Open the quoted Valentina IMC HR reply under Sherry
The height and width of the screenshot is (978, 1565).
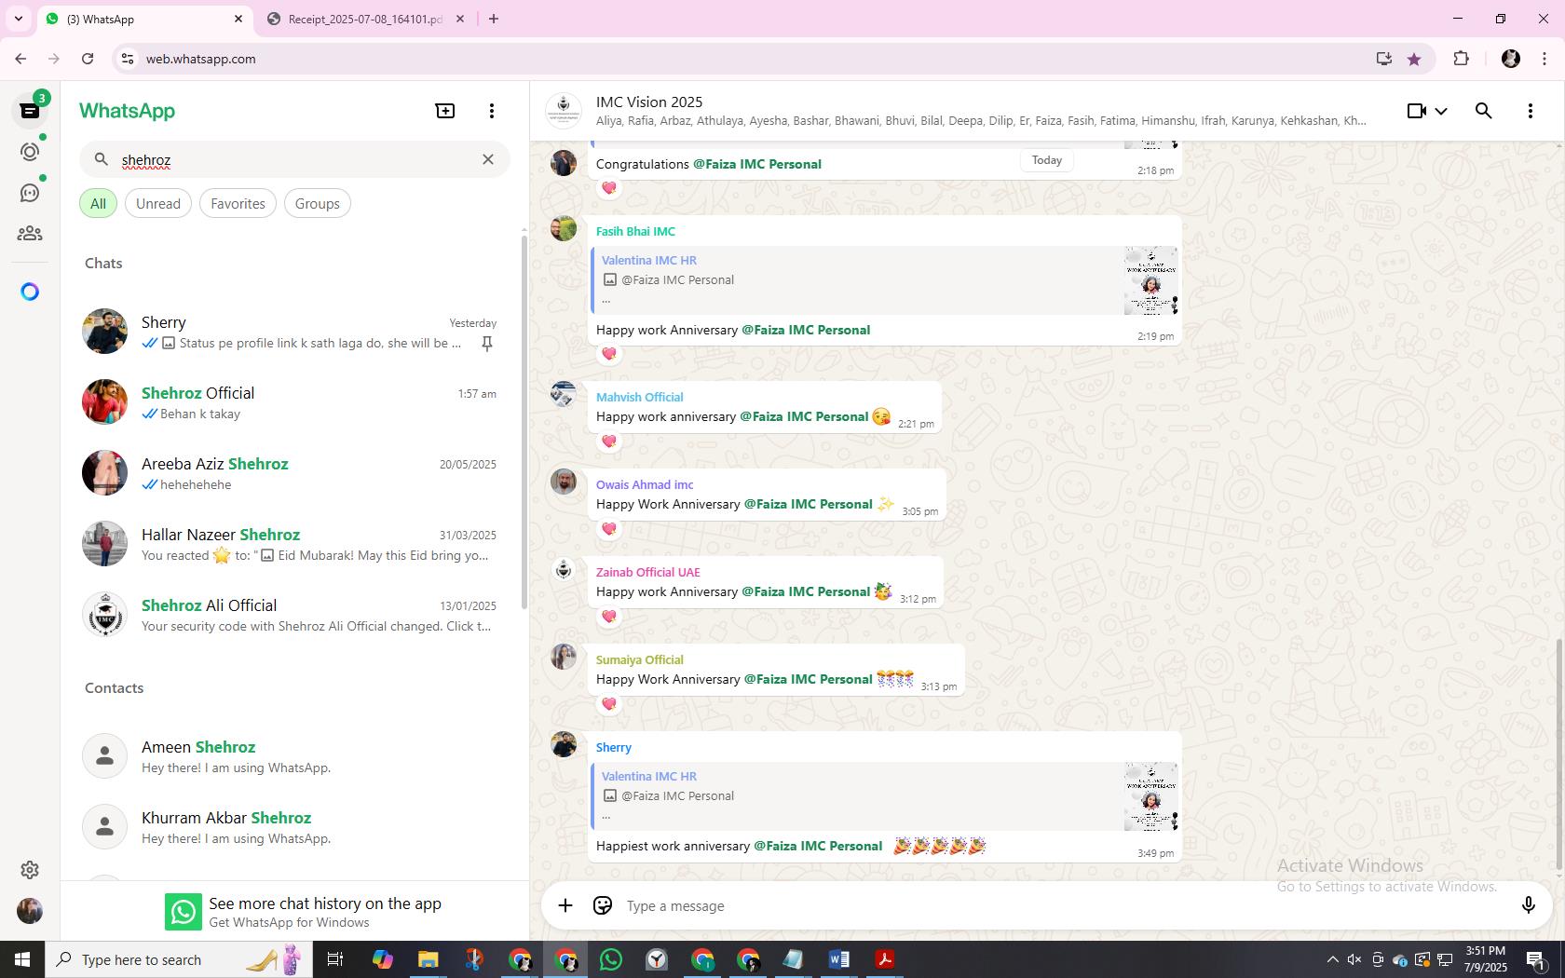click(x=885, y=797)
